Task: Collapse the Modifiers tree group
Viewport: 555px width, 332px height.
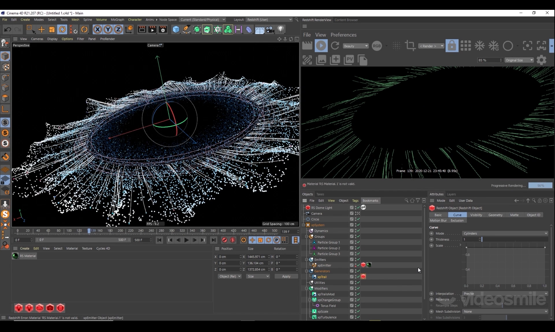Action: click(307, 288)
